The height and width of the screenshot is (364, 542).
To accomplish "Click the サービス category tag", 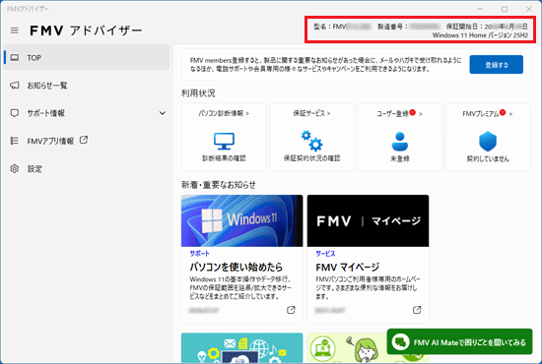I will point(325,254).
